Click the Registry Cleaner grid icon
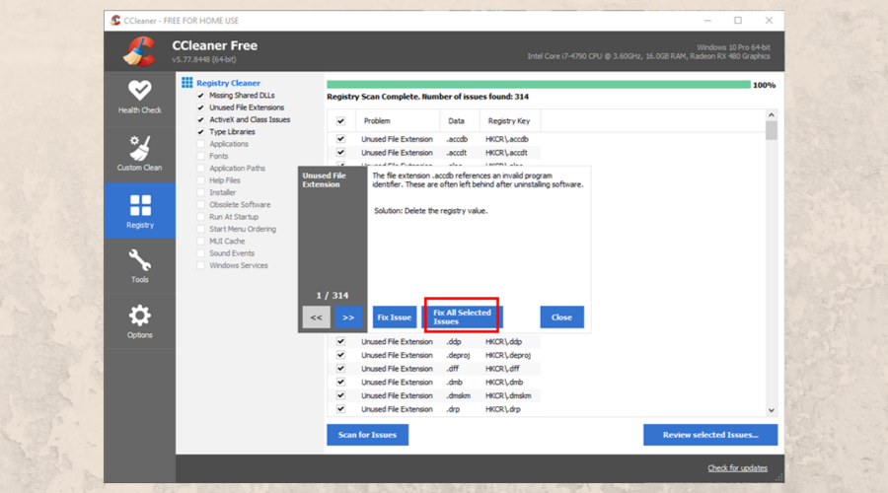This screenshot has width=888, height=493. [x=186, y=84]
